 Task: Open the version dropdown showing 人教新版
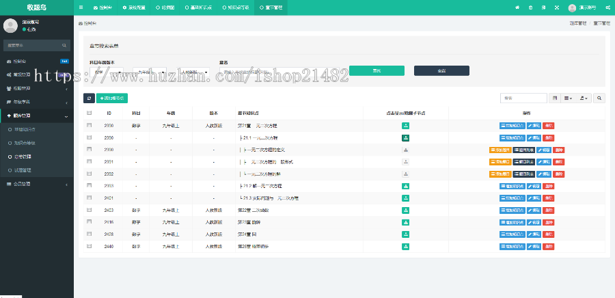point(193,72)
